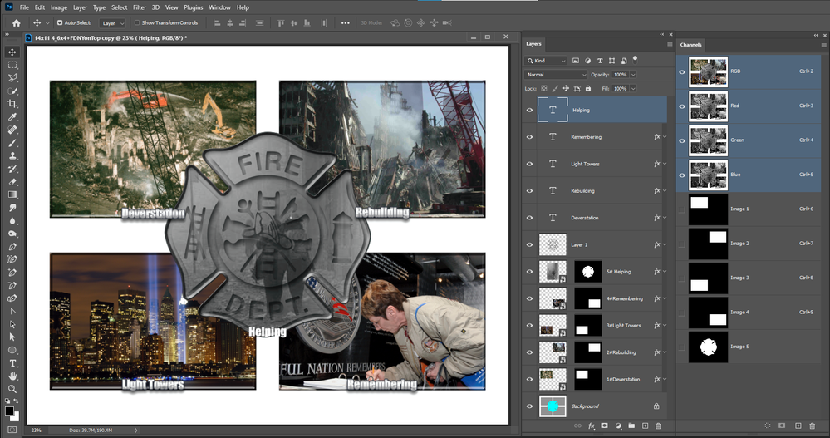This screenshot has height=438, width=830.
Task: Create new channel icon in Channels panel
Action: pos(798,426)
